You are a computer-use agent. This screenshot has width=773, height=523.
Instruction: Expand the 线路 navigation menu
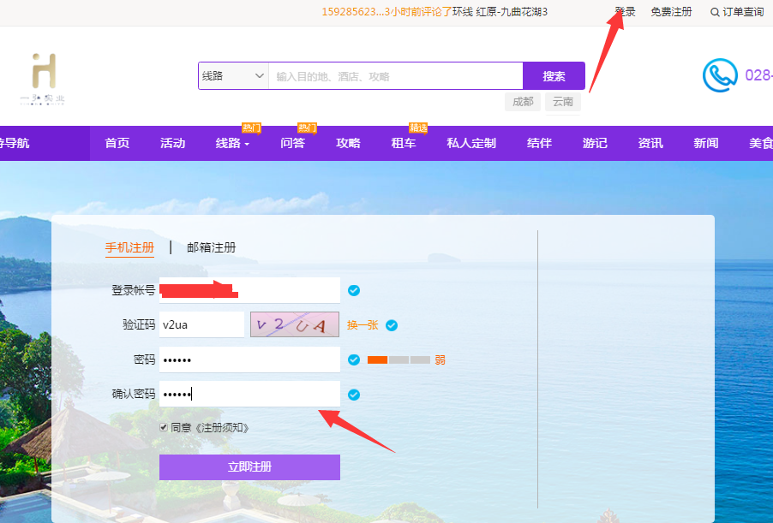click(x=232, y=143)
